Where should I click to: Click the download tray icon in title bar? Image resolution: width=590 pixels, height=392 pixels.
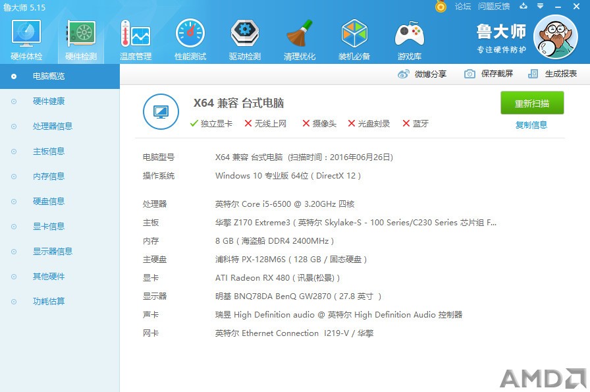[x=523, y=6]
